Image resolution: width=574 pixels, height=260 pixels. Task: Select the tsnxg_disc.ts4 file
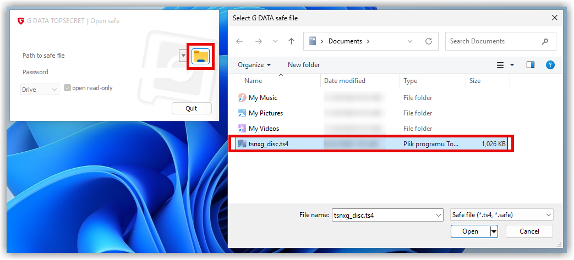click(371, 144)
